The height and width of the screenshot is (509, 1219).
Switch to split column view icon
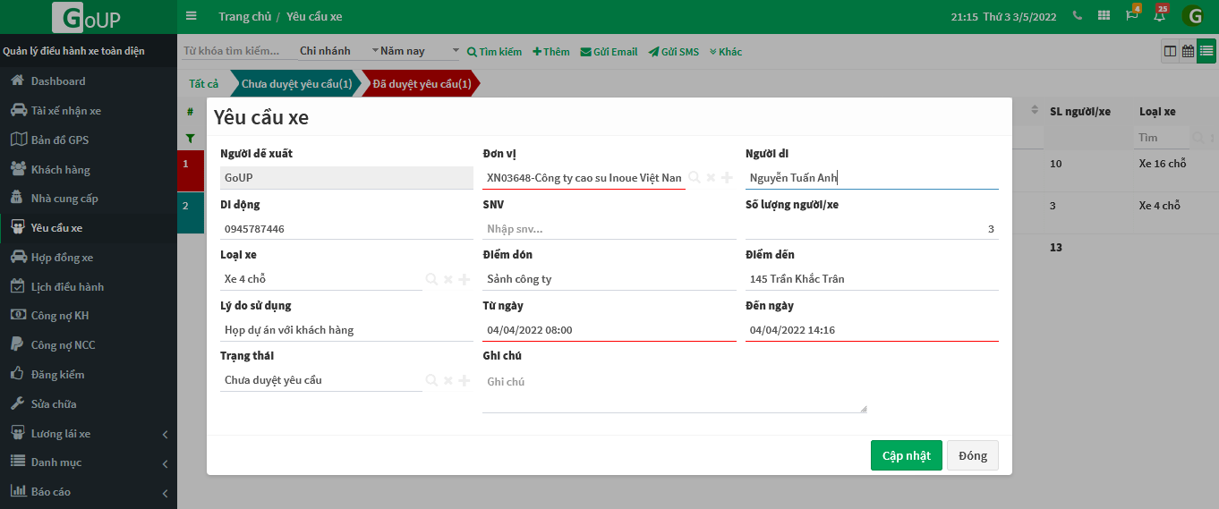tap(1170, 52)
